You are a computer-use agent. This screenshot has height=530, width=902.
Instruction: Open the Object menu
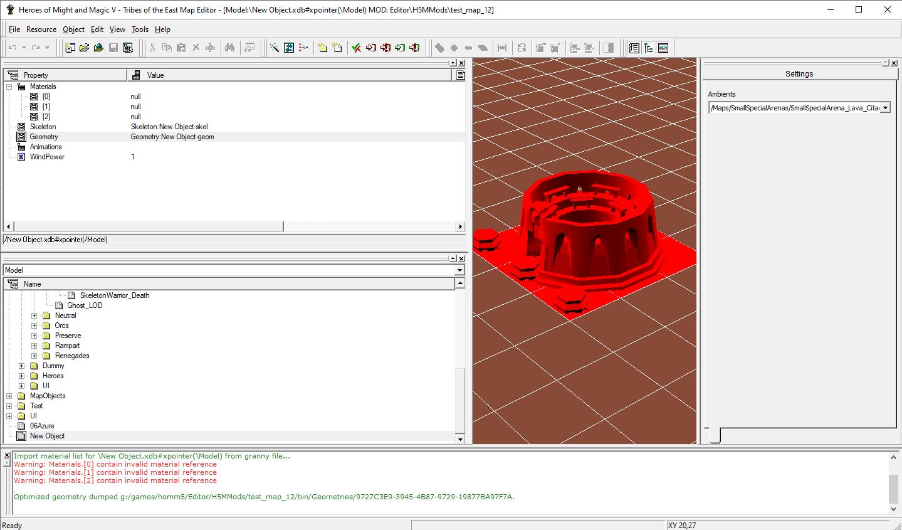(x=73, y=29)
